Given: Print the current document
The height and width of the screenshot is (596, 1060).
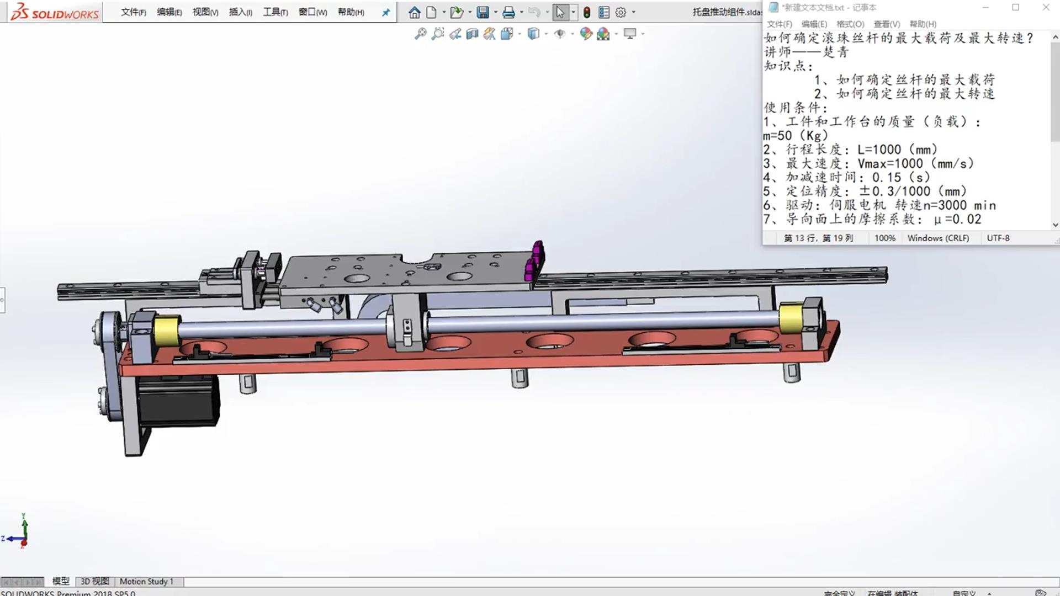Looking at the screenshot, I should 509,12.
